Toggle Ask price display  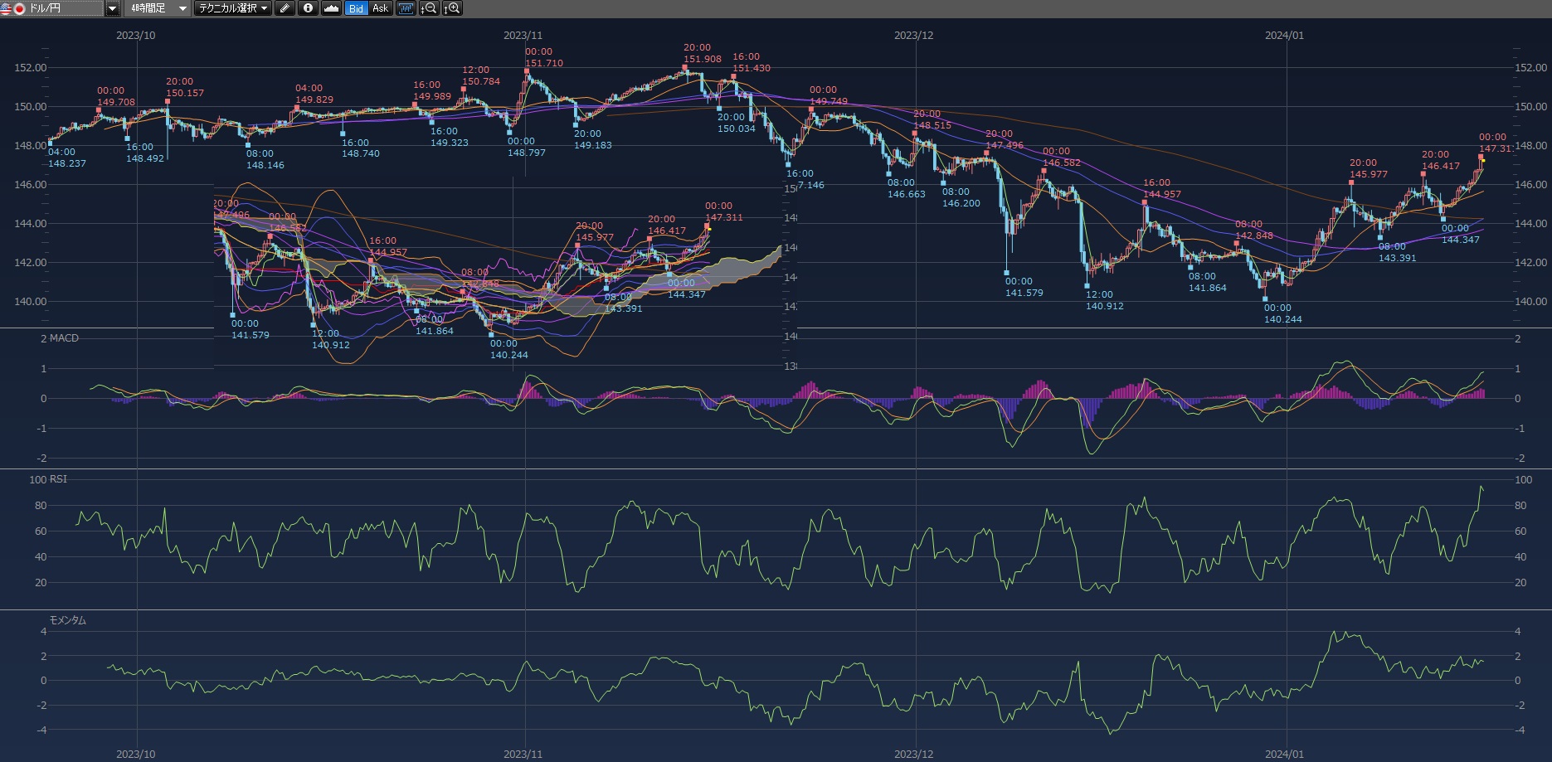380,8
